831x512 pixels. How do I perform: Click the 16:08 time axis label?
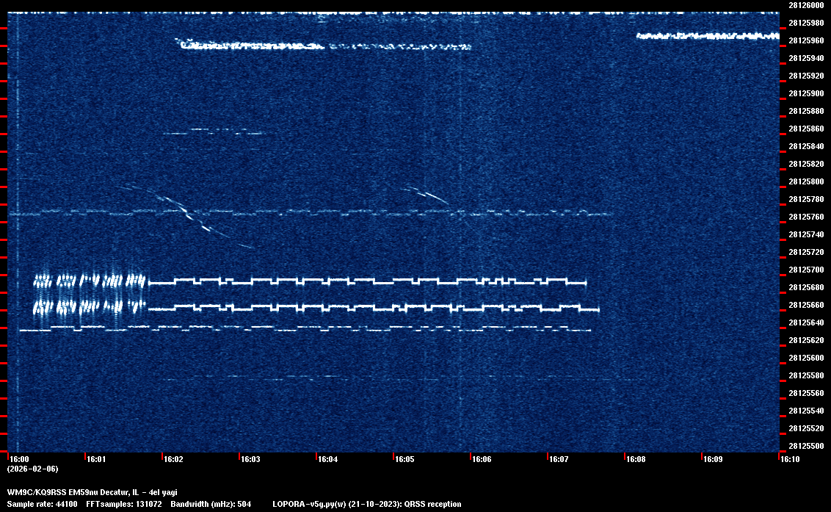coord(636,459)
